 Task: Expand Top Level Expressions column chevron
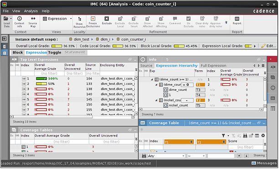[x=136, y=69]
